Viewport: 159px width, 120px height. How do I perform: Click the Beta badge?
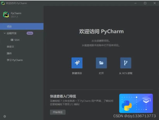[x=30, y=33]
